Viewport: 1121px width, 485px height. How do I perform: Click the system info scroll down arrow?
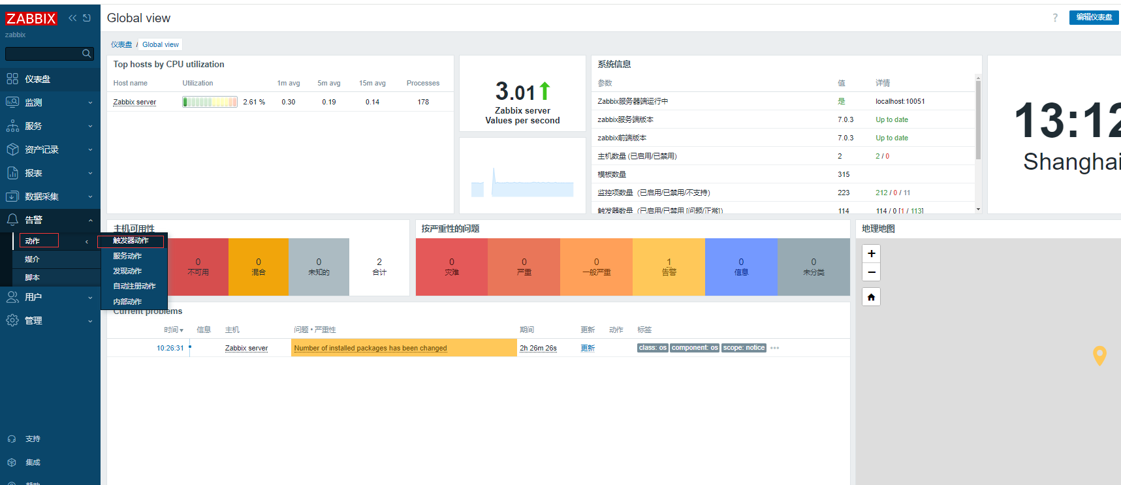pyautogui.click(x=978, y=209)
